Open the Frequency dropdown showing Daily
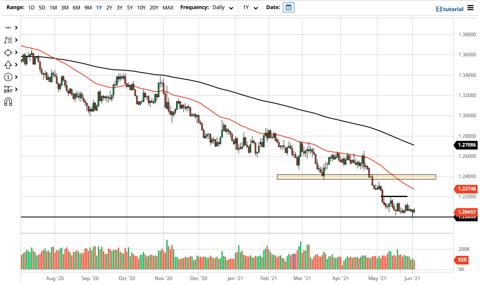 click(222, 7)
